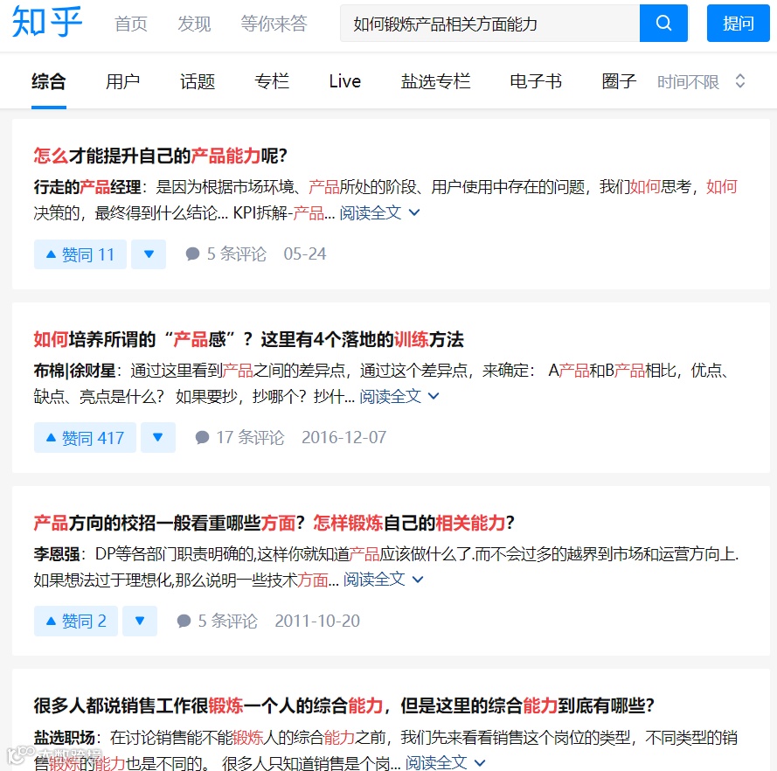This screenshot has height=771, width=777.
Task: Click the downvote arrow on the third result
Action: pyautogui.click(x=139, y=621)
